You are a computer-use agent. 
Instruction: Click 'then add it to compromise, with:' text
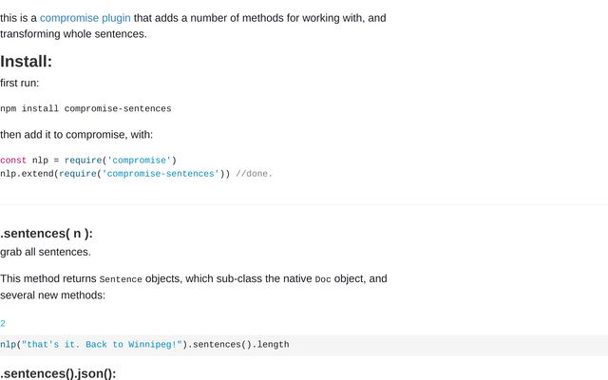tap(76, 135)
